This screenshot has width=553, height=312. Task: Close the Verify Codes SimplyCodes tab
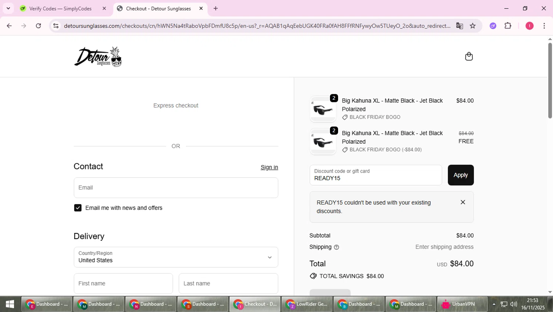pyautogui.click(x=104, y=8)
